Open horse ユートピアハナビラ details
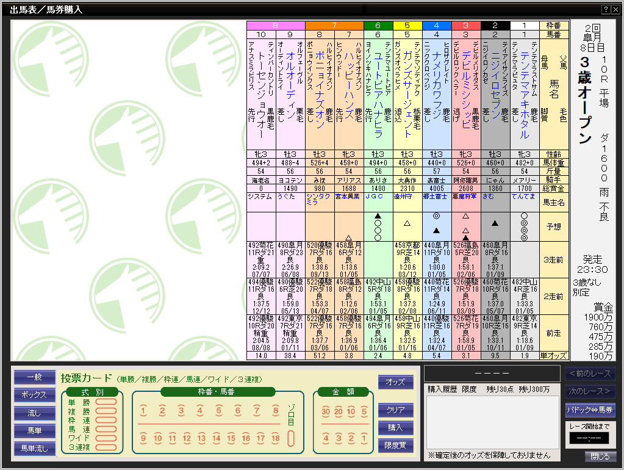This screenshot has height=470, width=624. tap(378, 95)
